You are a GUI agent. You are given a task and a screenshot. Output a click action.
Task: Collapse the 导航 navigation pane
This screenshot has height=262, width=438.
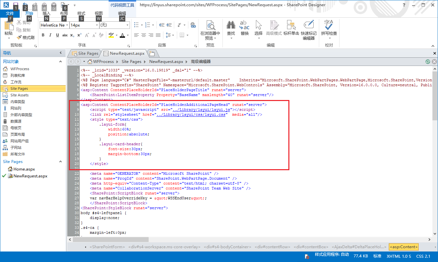(61, 53)
